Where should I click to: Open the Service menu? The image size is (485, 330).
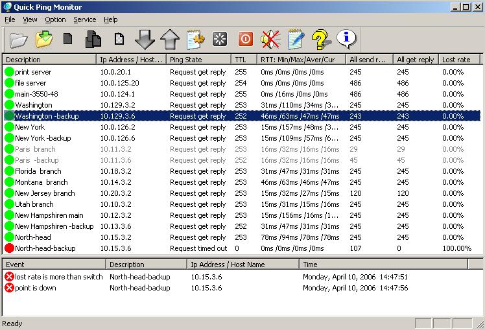click(84, 20)
